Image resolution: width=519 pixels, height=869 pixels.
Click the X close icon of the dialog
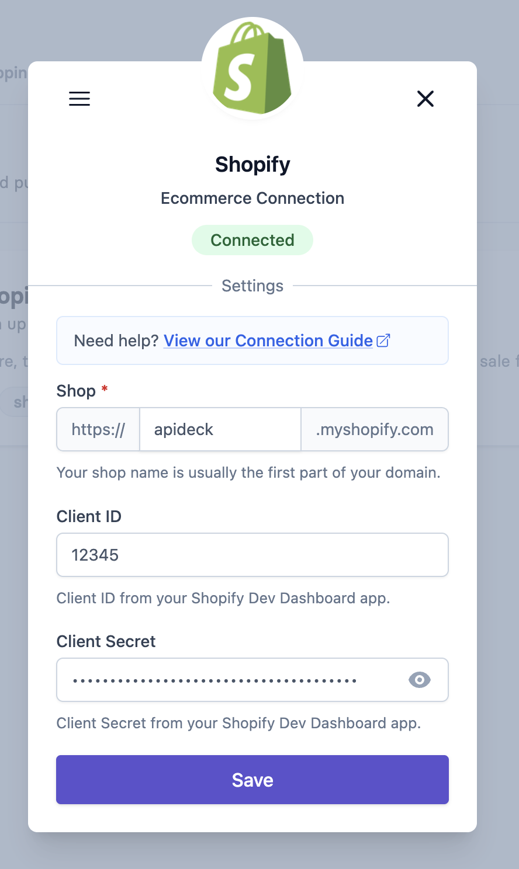425,99
